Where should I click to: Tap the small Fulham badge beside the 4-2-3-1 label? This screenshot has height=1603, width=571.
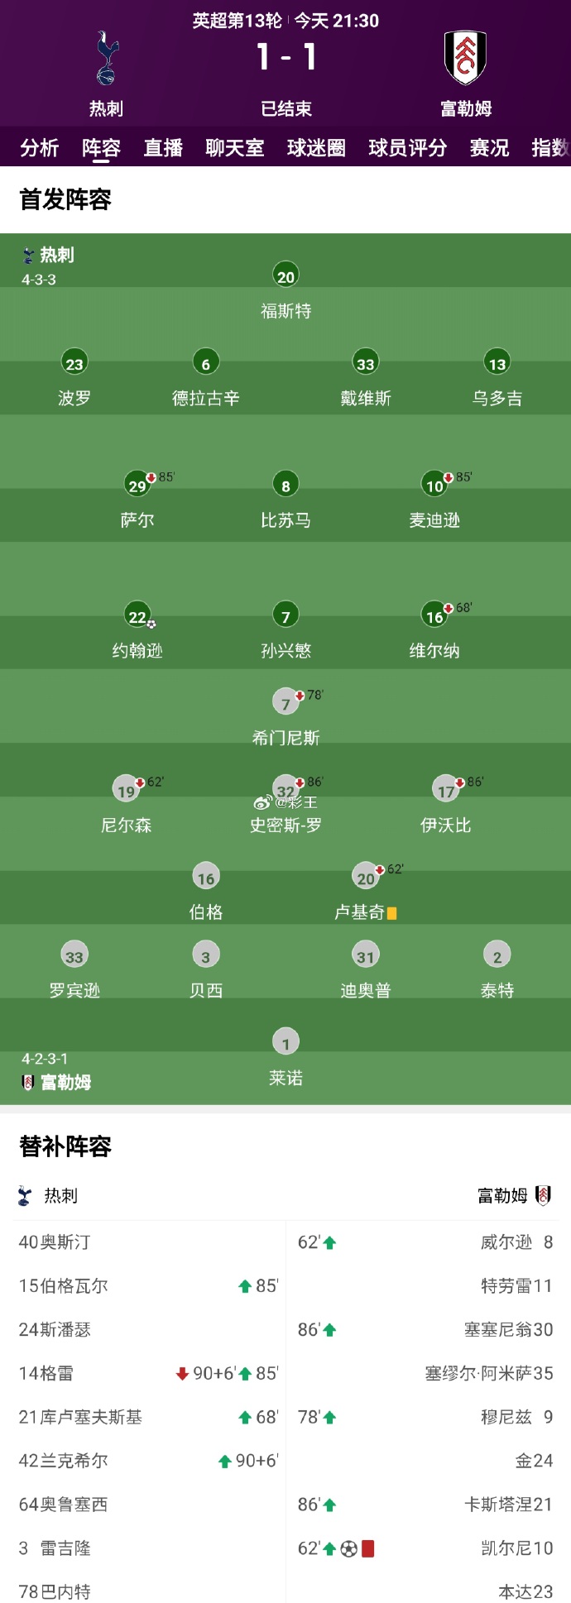point(27,1082)
